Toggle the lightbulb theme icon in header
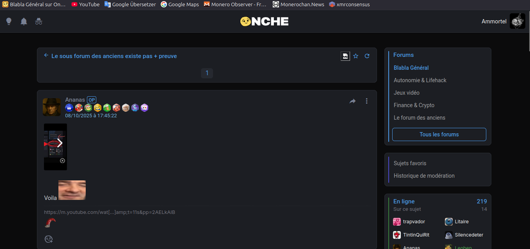 point(9,22)
